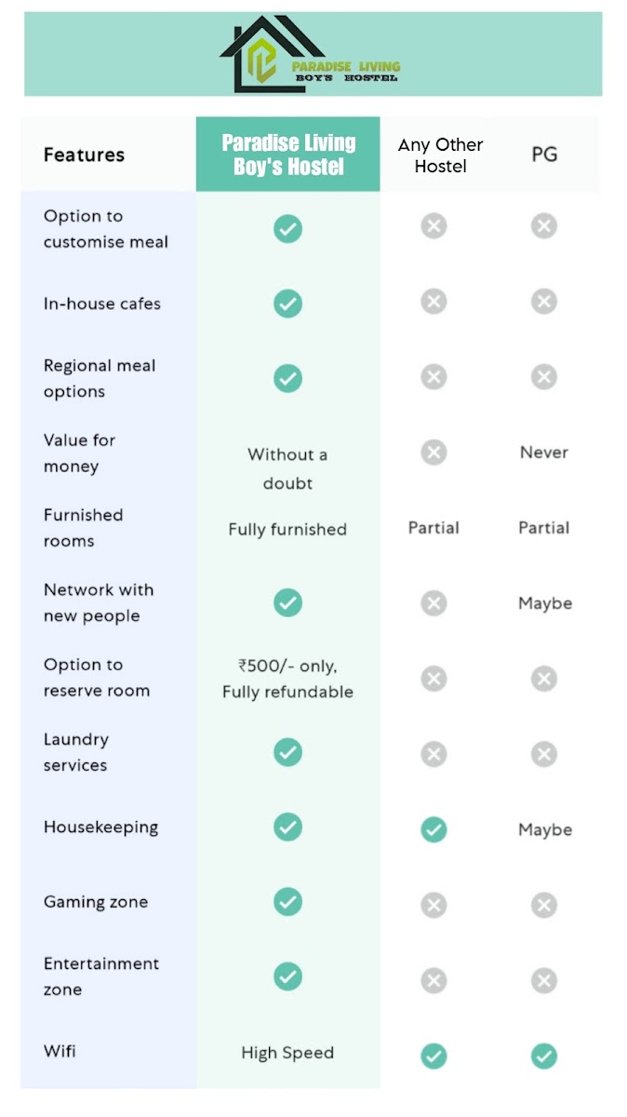Click Any Other Hostel's green check for Housekeeping
Screen dimensions: 627x1117
pyautogui.click(x=434, y=829)
